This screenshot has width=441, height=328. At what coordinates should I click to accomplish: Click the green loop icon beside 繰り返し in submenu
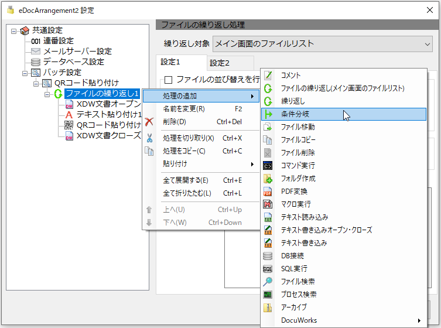click(x=268, y=101)
